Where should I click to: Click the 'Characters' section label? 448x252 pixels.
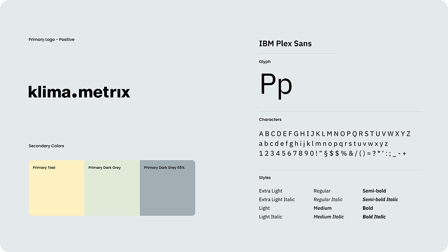point(271,120)
